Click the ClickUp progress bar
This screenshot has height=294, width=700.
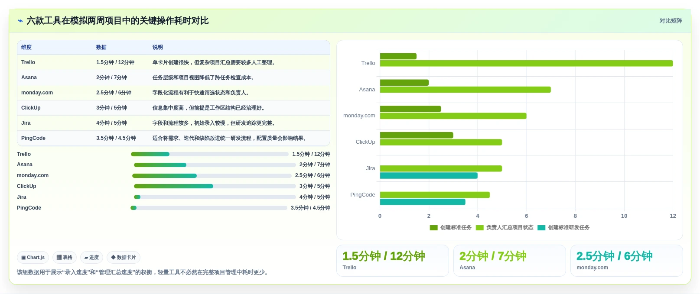pos(215,186)
